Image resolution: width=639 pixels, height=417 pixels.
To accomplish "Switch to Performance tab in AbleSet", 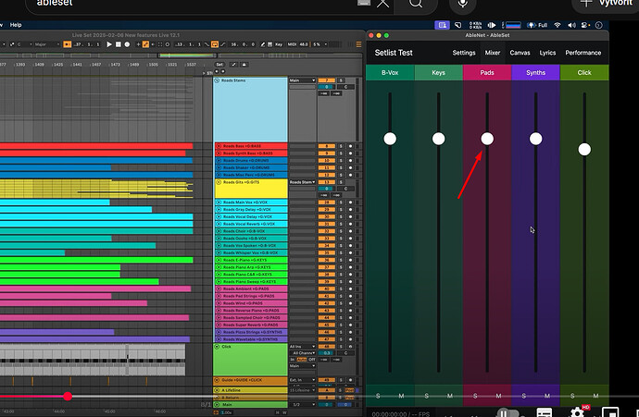I will click(x=583, y=53).
